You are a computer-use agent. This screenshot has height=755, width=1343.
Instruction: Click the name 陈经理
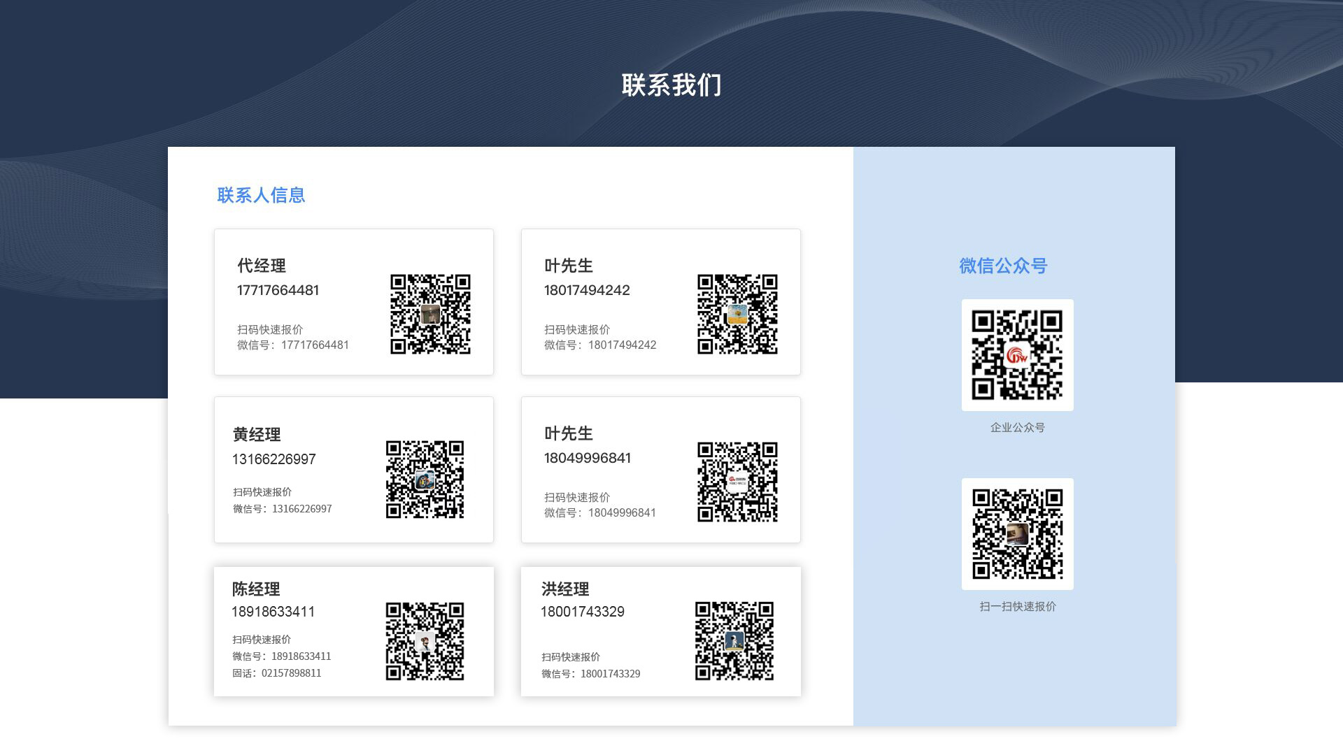tap(256, 589)
